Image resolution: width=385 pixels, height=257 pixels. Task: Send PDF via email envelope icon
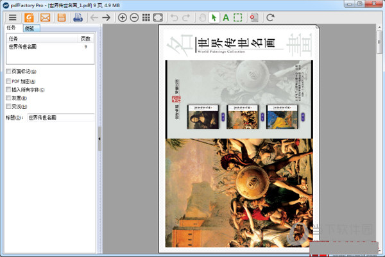45,17
